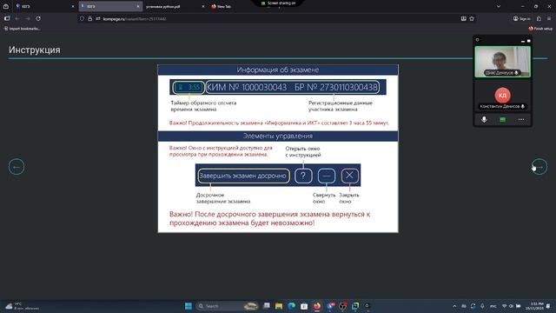
Task: Open the weather widget on taskbar
Action: pos(22,306)
